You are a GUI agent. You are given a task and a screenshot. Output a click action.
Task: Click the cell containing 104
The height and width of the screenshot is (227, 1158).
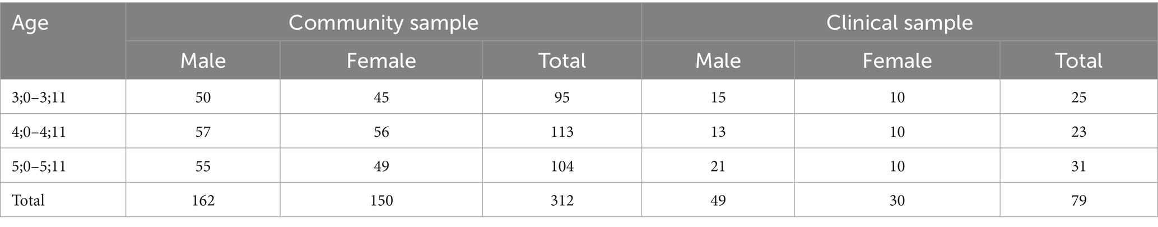coord(561,166)
